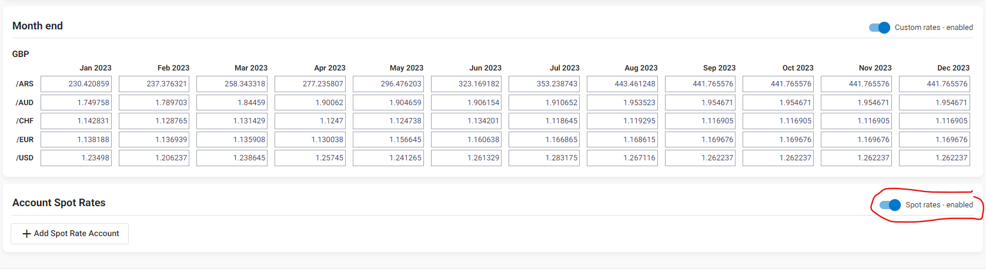Click the /EUR row label

(x=25, y=140)
